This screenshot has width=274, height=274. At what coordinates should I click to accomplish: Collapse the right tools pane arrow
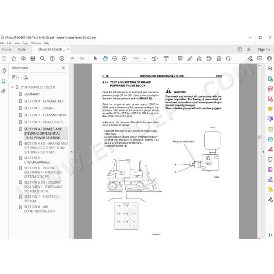[263, 152]
